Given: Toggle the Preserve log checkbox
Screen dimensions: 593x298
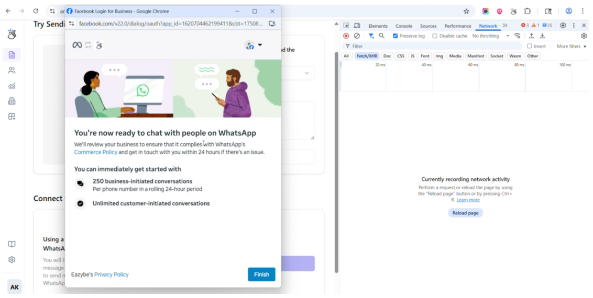Looking at the screenshot, I should tap(395, 36).
